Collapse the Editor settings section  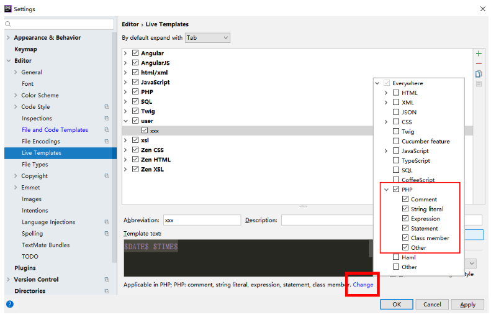[x=9, y=60]
